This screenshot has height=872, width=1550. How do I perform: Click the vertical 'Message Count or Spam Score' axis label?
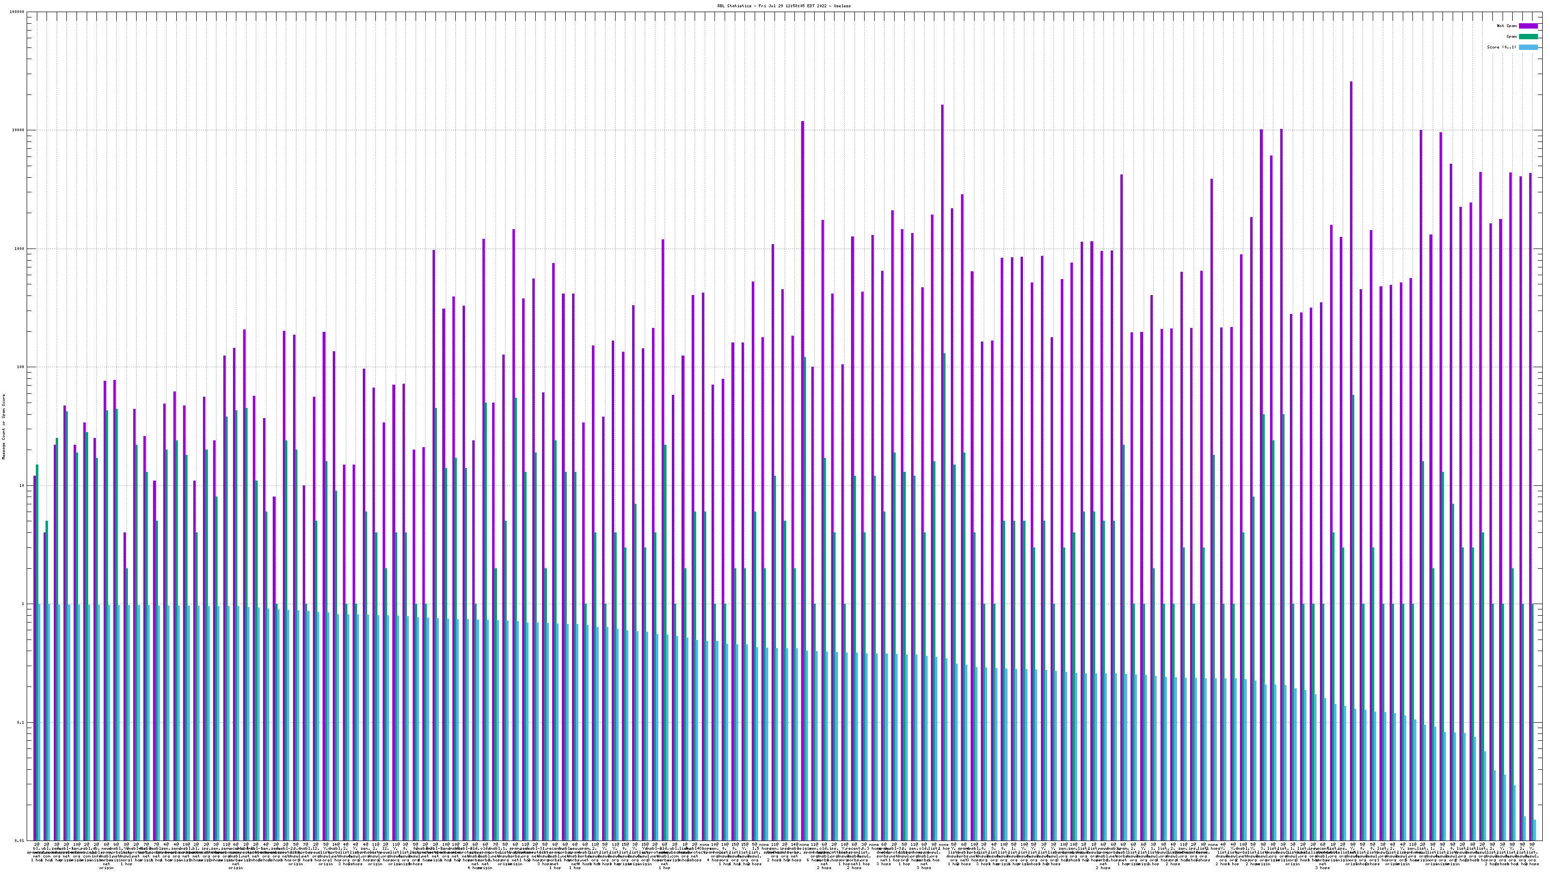point(3,427)
